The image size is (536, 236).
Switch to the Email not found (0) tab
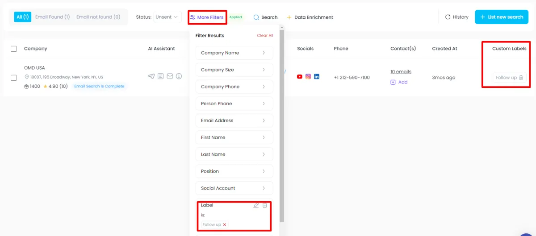98,17
